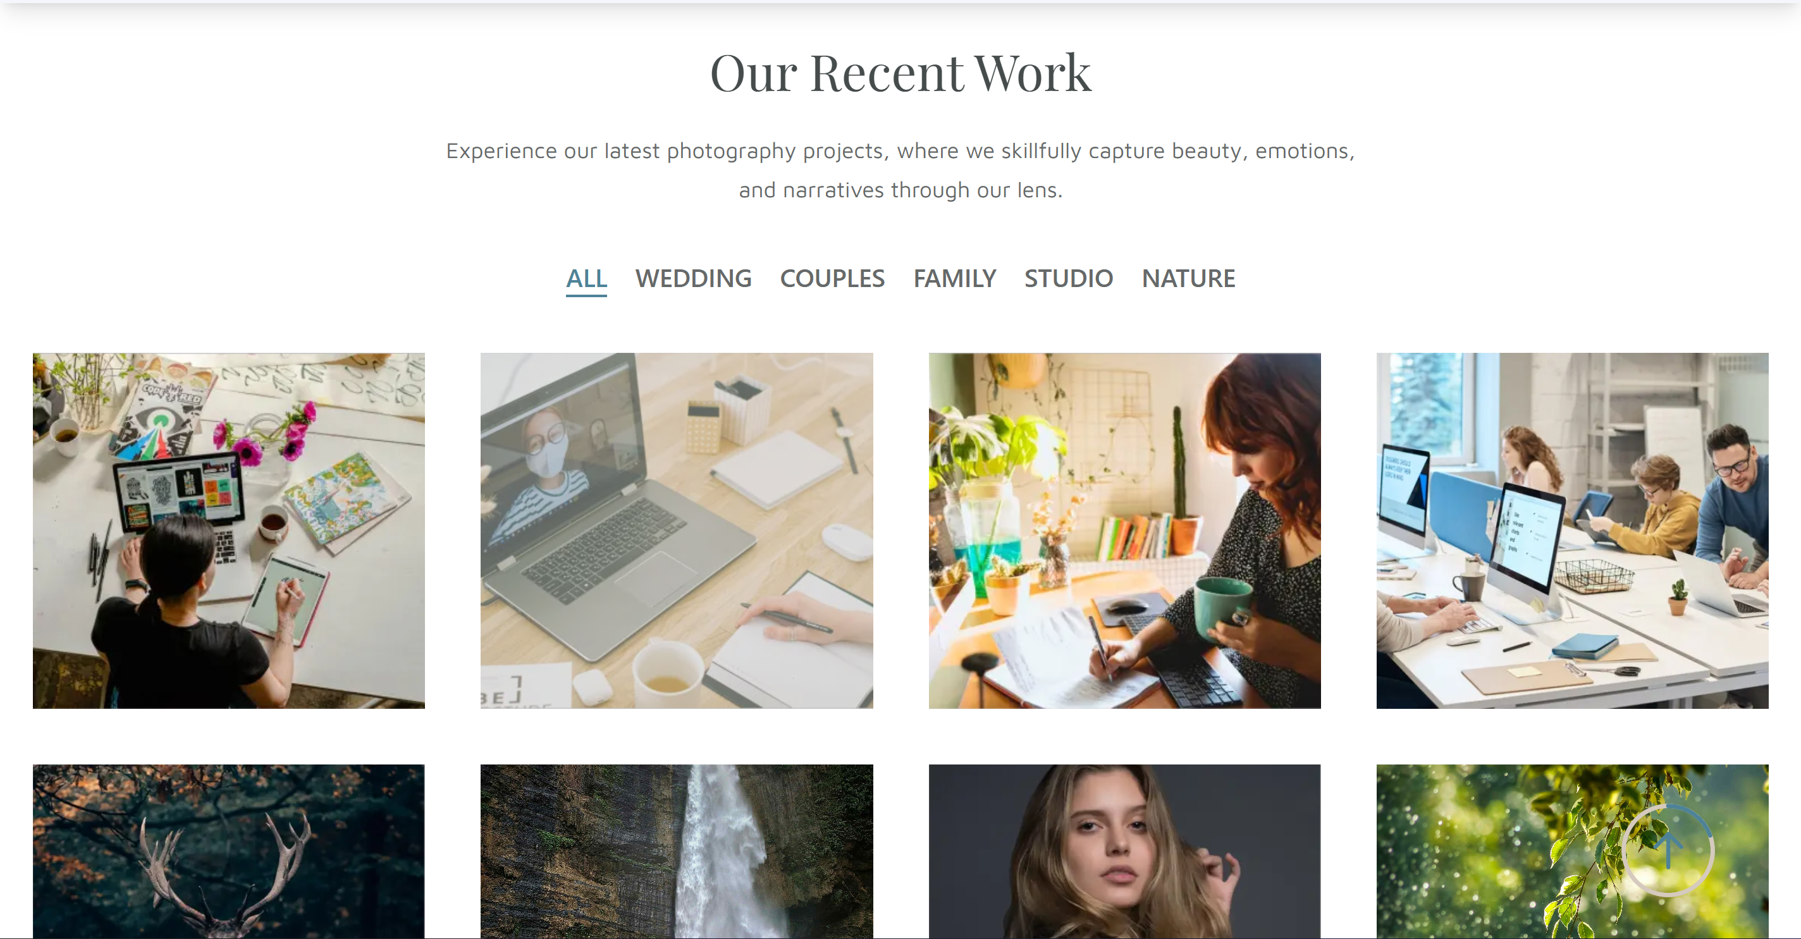View the deer antlers forest photo

tap(229, 851)
